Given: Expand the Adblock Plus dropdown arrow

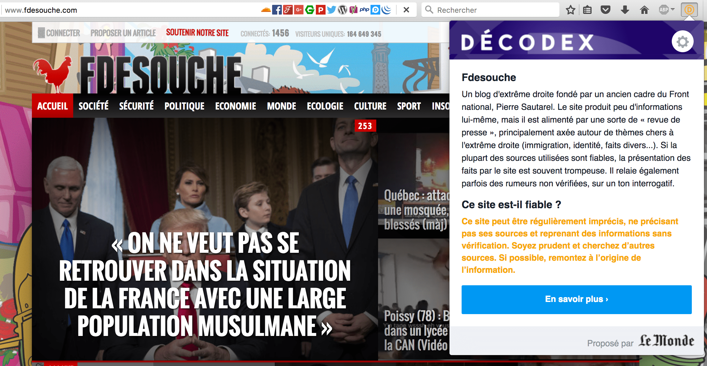Looking at the screenshot, I should [x=673, y=9].
